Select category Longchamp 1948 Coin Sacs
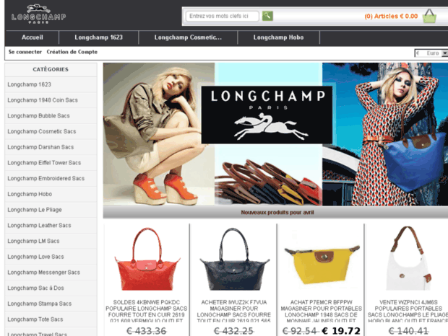This screenshot has height=336, width=448. coord(51,100)
